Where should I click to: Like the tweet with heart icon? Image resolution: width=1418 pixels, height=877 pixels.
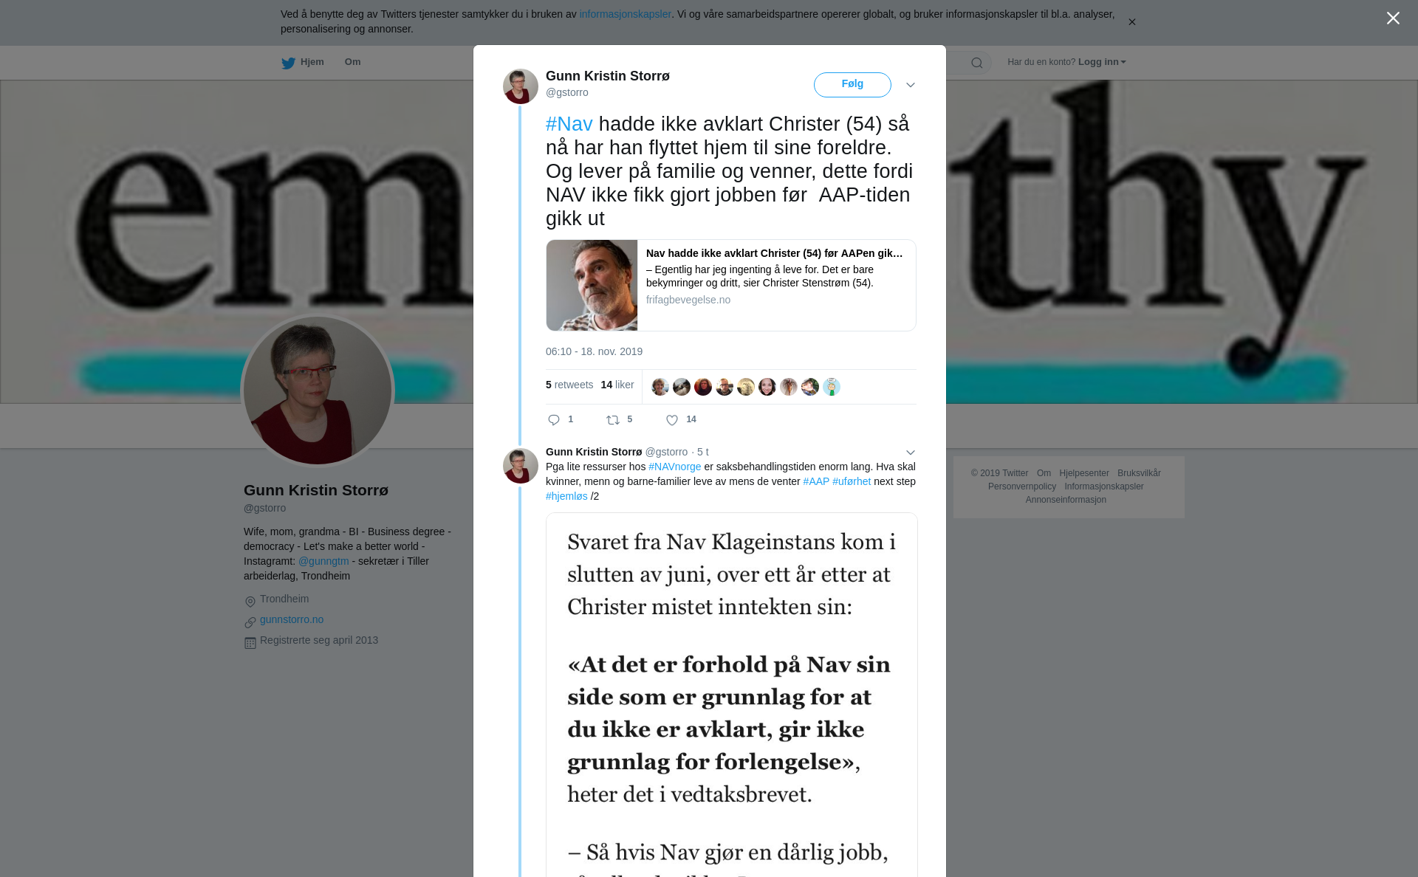pyautogui.click(x=672, y=420)
